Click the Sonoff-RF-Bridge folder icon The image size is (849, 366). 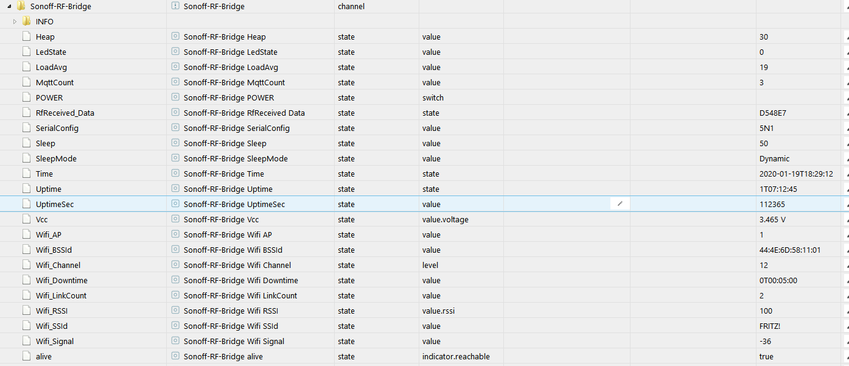(x=21, y=6)
